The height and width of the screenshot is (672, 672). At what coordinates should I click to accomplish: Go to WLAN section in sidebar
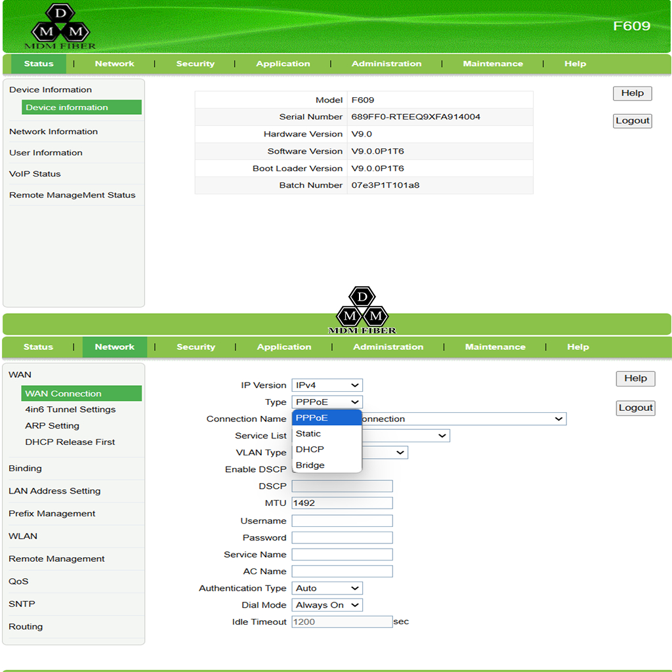[x=23, y=536]
